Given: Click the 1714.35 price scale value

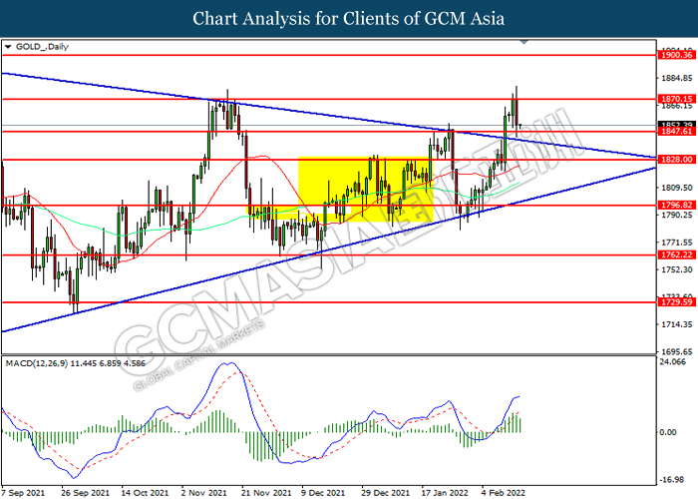Looking at the screenshot, I should coord(677,324).
